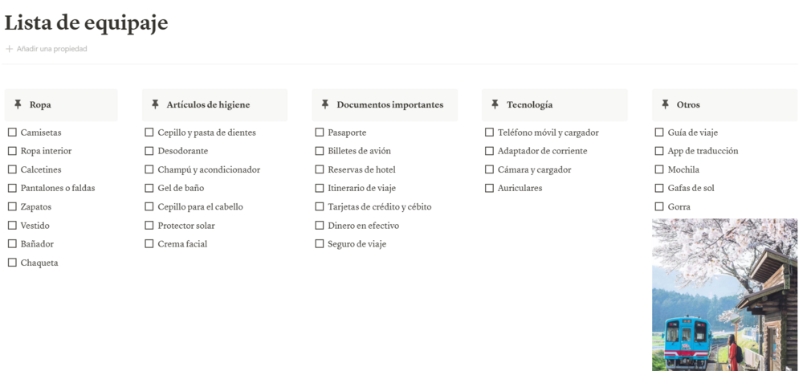The image size is (807, 371).
Task: Check off Gafas de sol
Action: click(x=658, y=188)
